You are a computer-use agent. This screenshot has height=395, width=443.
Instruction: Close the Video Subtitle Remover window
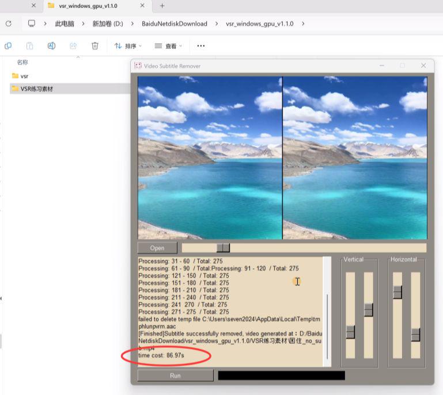(x=423, y=66)
